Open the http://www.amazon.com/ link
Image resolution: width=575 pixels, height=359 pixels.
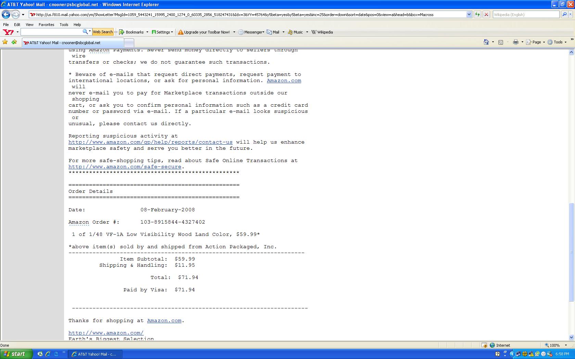click(106, 333)
